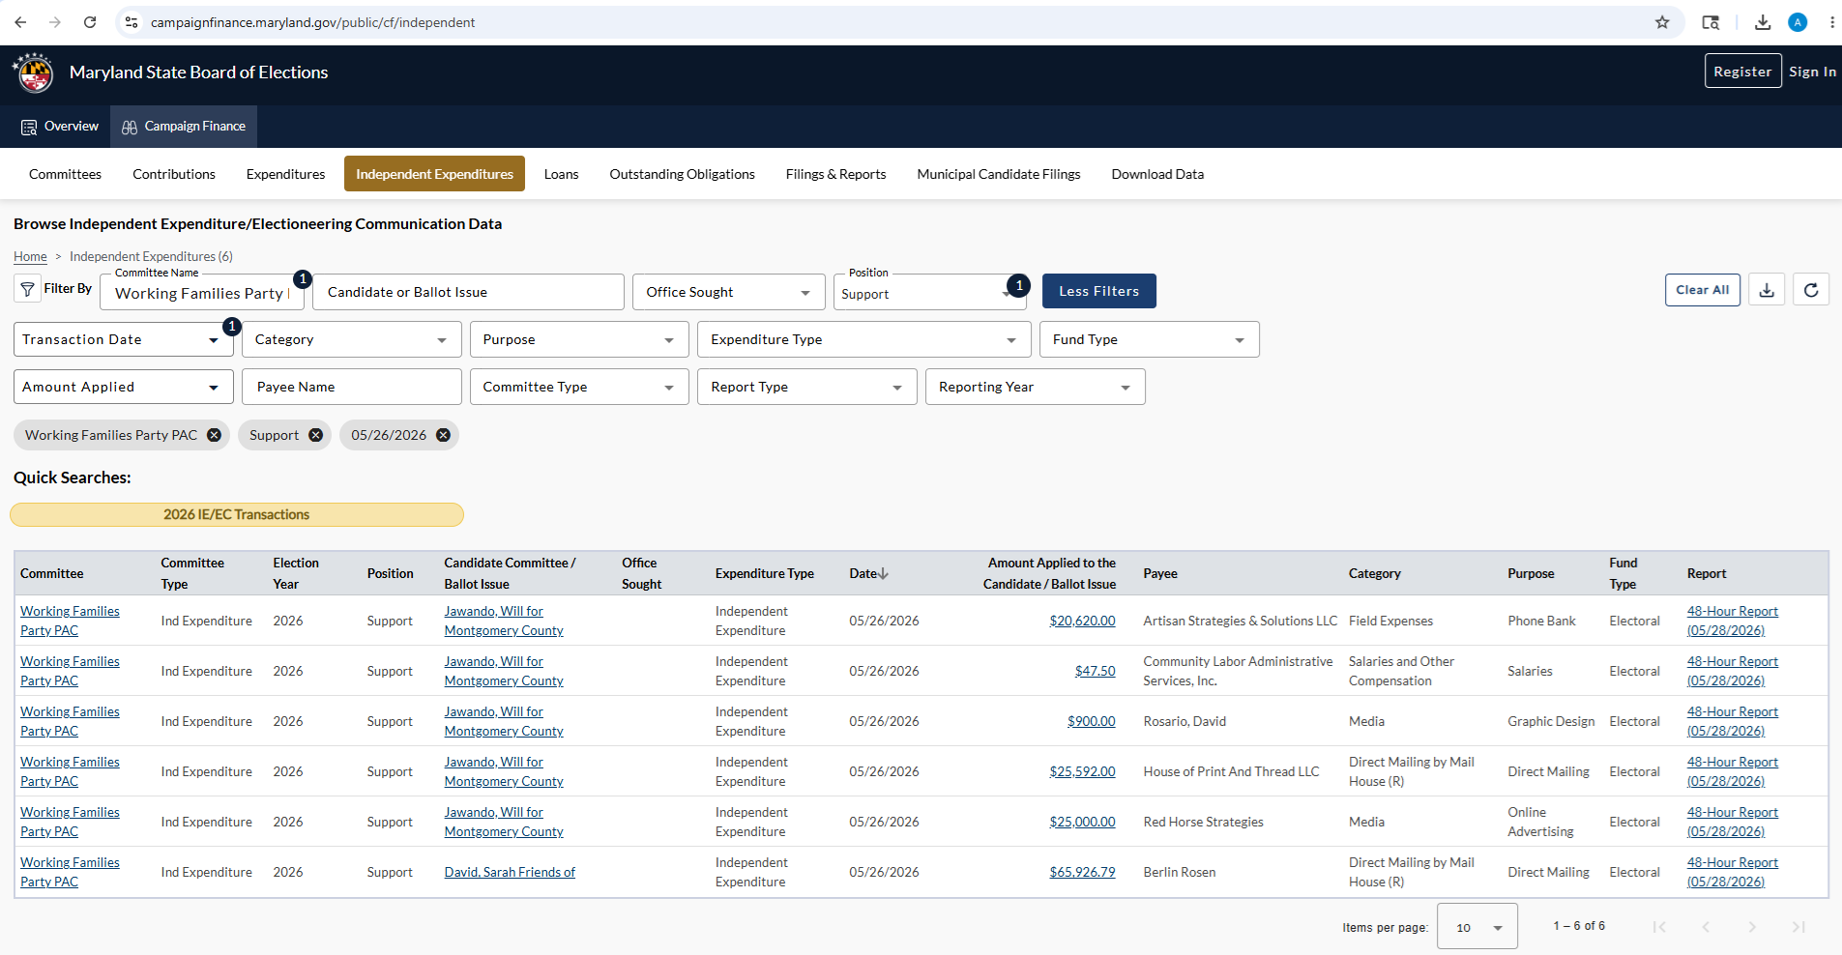Select the Campaign Finance tab
Screen dimensions: 1842x955
click(184, 127)
